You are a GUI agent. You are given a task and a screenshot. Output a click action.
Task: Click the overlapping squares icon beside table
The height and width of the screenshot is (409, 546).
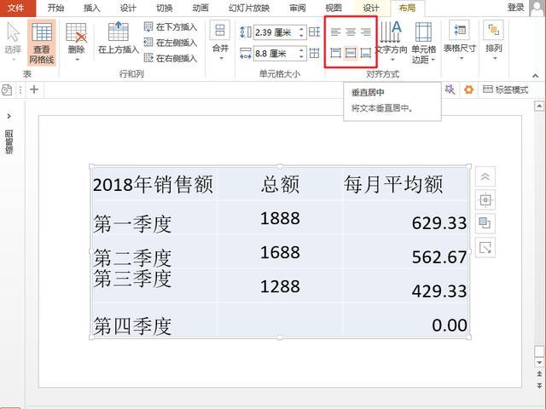[485, 223]
